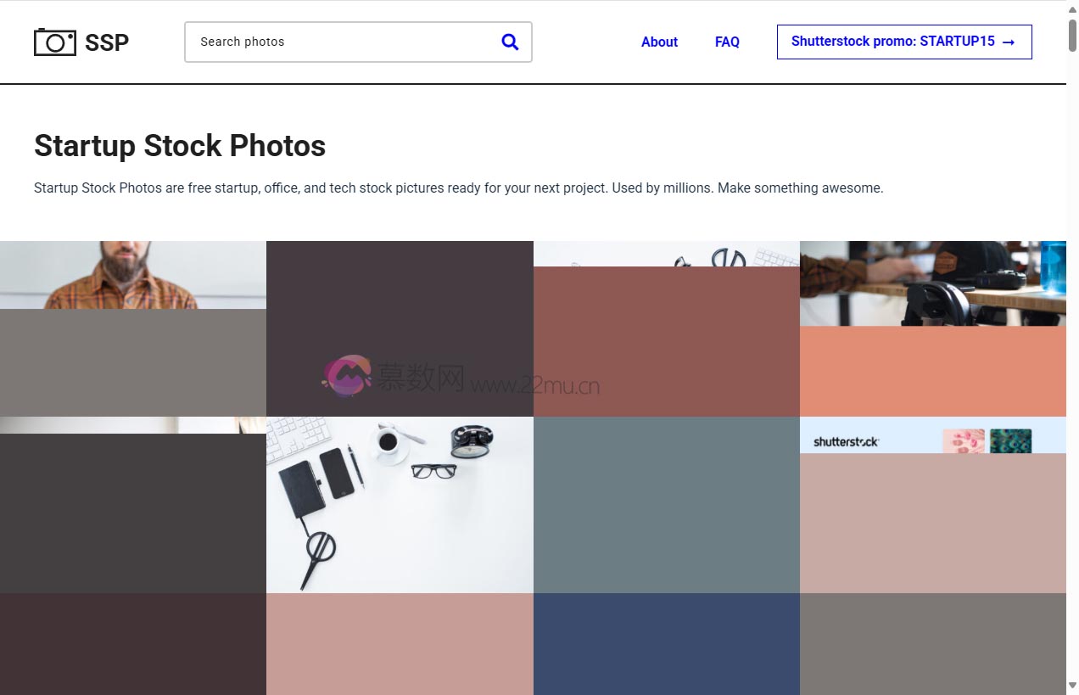Click the magnifying glass search icon

[x=510, y=41]
